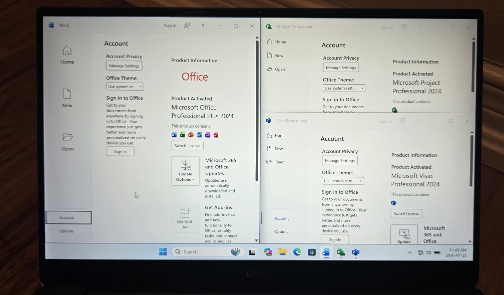Select Open in Visio Professional sidebar
This screenshot has height=295, width=504.
point(276,162)
